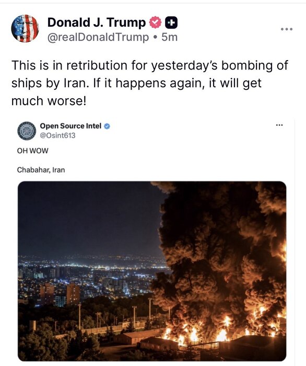Click the dark plus badge icon
This screenshot has height=366, width=306.
pyautogui.click(x=171, y=22)
